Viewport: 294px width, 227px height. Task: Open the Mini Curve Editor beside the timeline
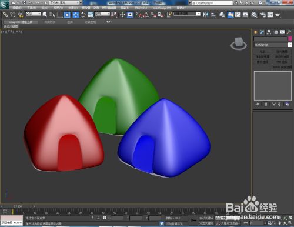(5, 211)
